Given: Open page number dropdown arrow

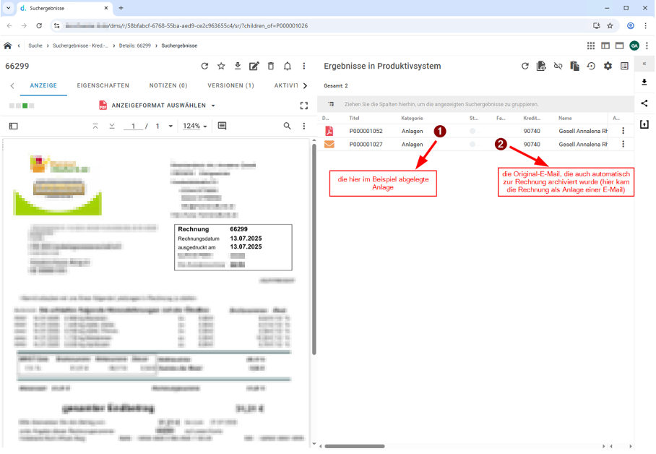Looking at the screenshot, I should point(171,126).
